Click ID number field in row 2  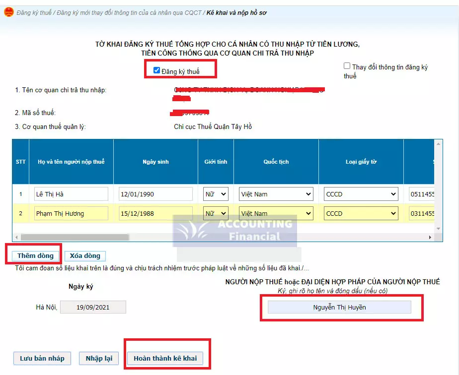point(422,213)
